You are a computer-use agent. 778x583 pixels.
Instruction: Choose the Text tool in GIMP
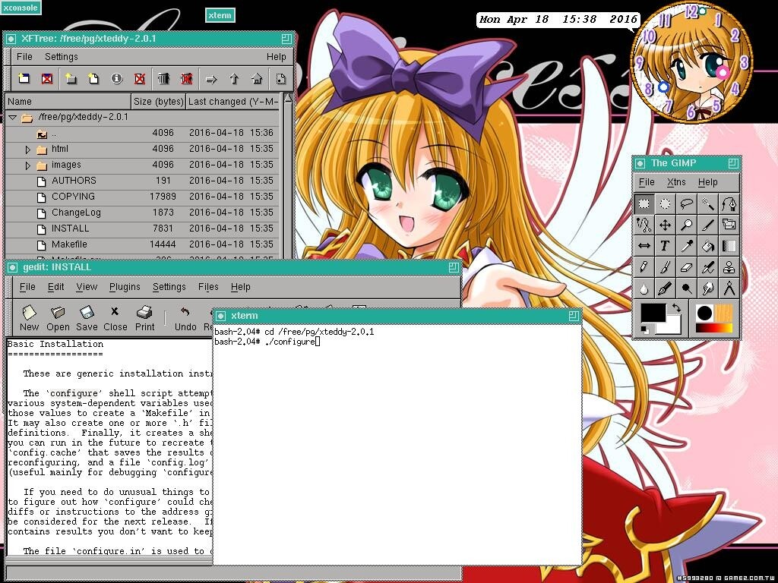click(x=665, y=246)
